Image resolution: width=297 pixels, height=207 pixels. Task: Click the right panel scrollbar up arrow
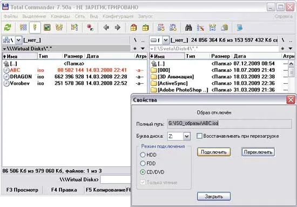point(291,64)
